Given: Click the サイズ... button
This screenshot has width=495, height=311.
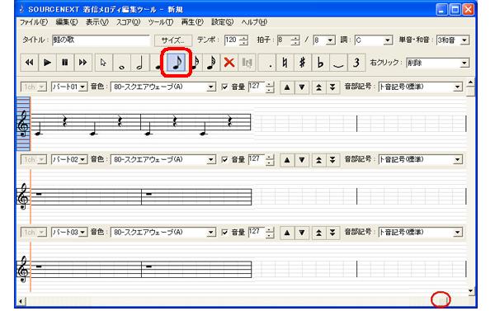Looking at the screenshot, I should [173, 40].
